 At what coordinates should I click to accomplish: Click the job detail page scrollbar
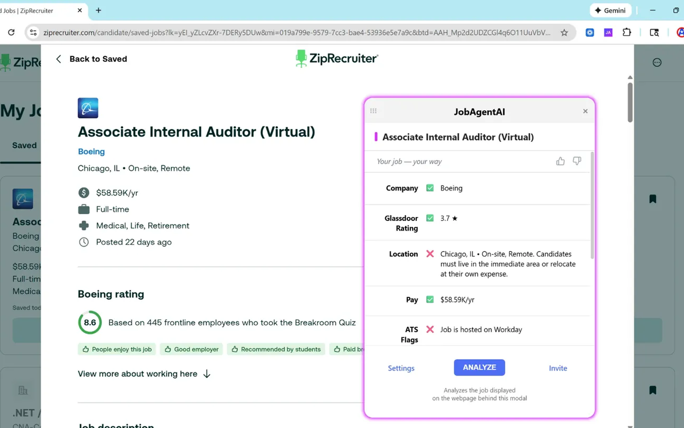pos(630,102)
